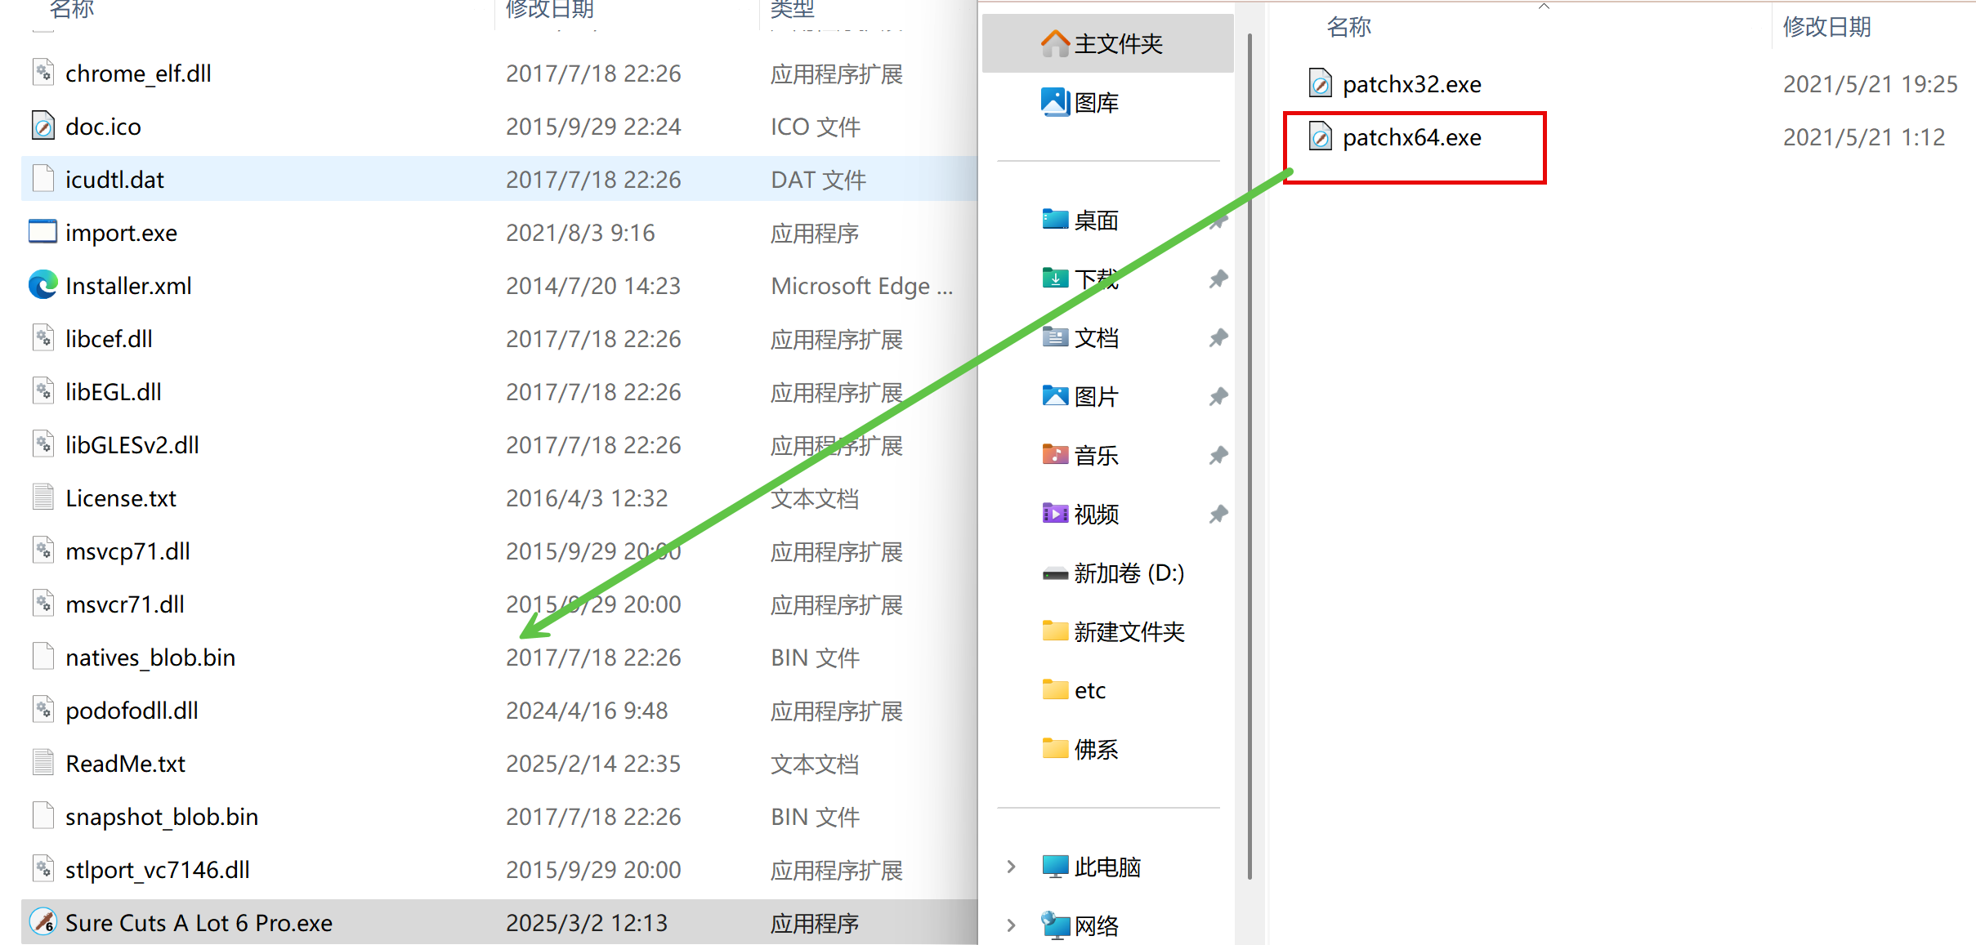This screenshot has width=1976, height=945.
Task: Open the Downloads (下载) folder icon
Action: (1055, 279)
